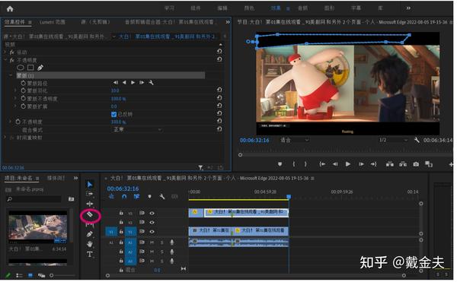Click the project panel thumbnail zoom slider
The width and height of the screenshot is (457, 282).
[51, 275]
